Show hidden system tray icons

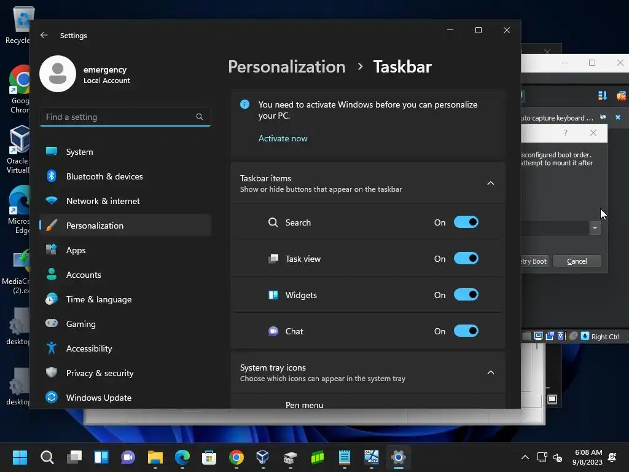[525, 457]
